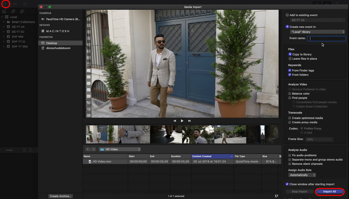Jump to previous clip in preview
349x199 pixels.
click(175, 121)
